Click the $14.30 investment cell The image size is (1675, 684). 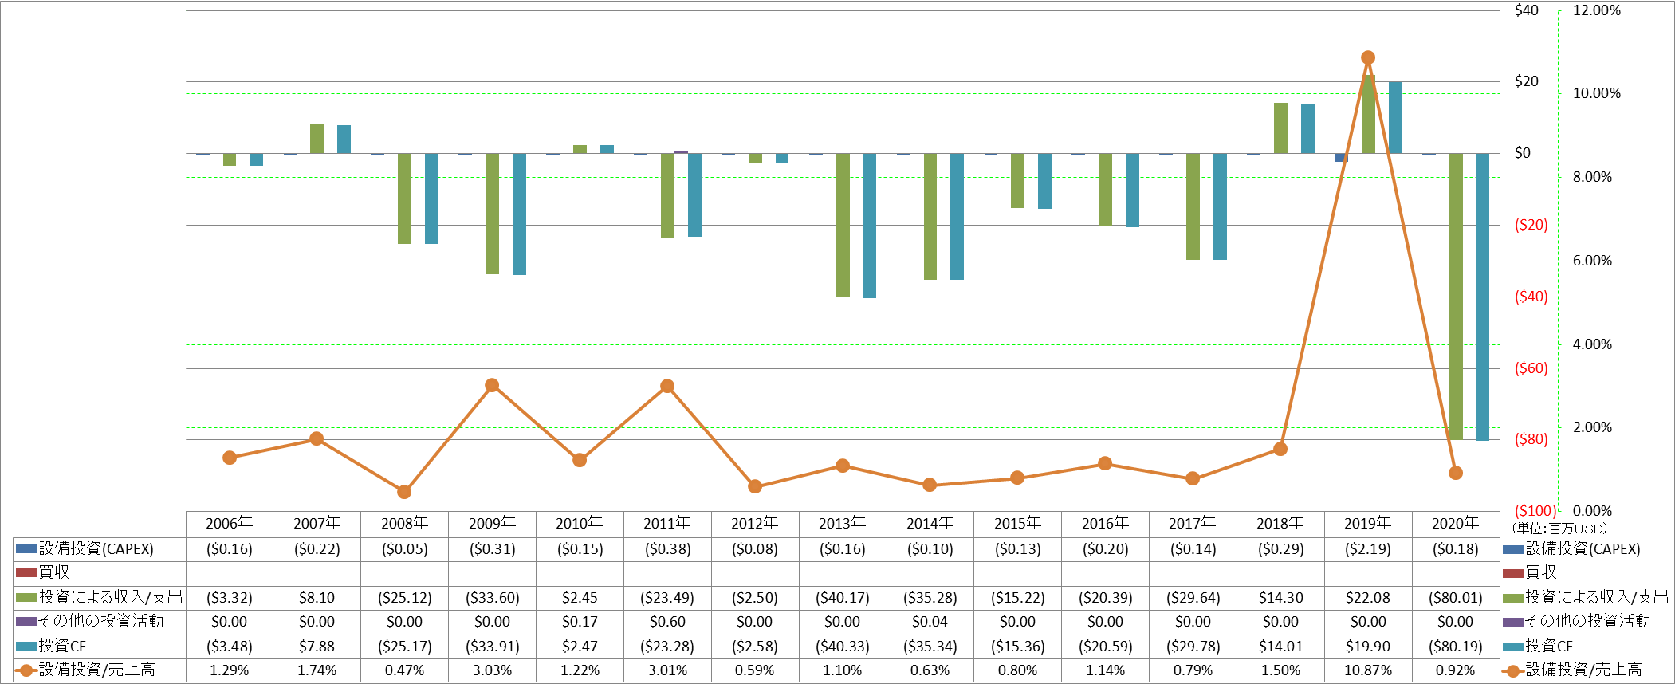[x=1280, y=598]
